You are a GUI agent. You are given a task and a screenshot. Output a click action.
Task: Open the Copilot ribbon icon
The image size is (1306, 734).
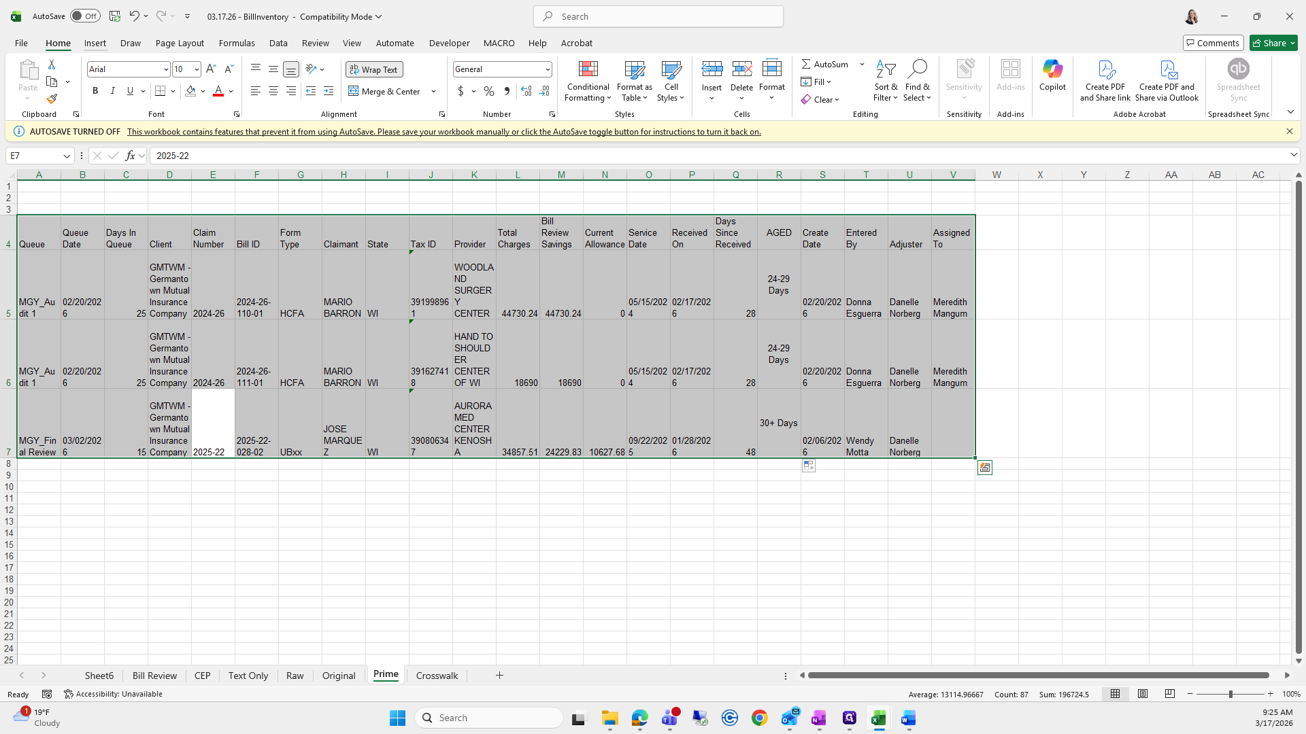[x=1052, y=69]
